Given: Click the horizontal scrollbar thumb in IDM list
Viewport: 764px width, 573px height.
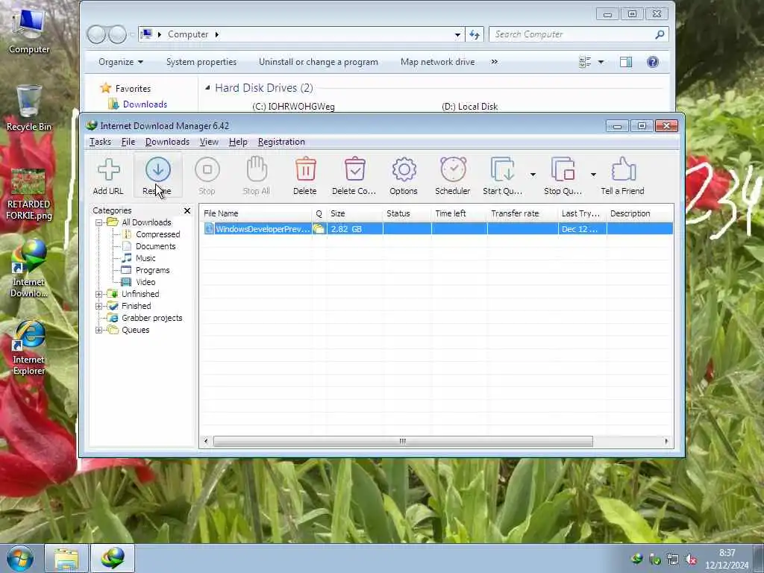Looking at the screenshot, I should click(403, 442).
